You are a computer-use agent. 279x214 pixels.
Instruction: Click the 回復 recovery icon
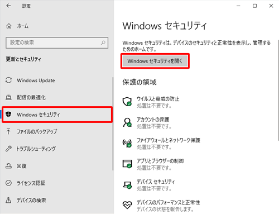[x=8, y=166]
